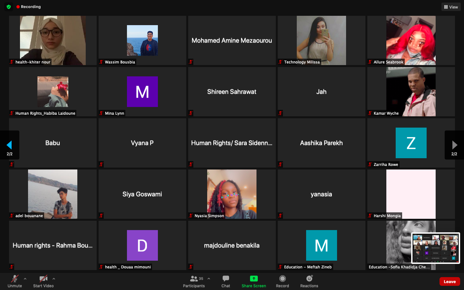Click the green encryption shield icon

pos(9,7)
